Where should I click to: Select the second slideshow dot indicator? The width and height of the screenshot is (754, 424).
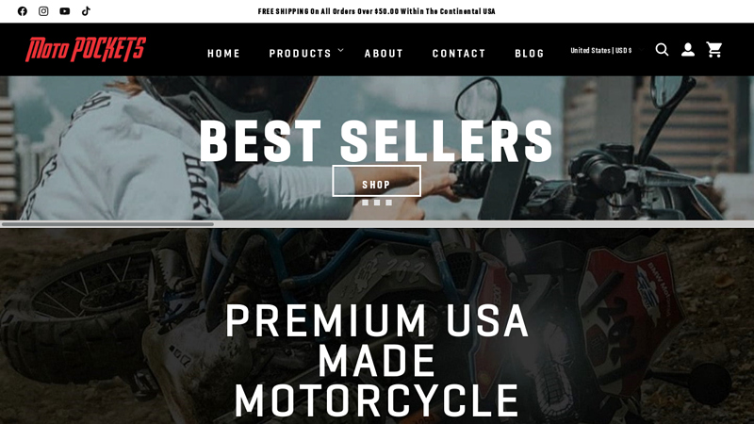(377, 203)
